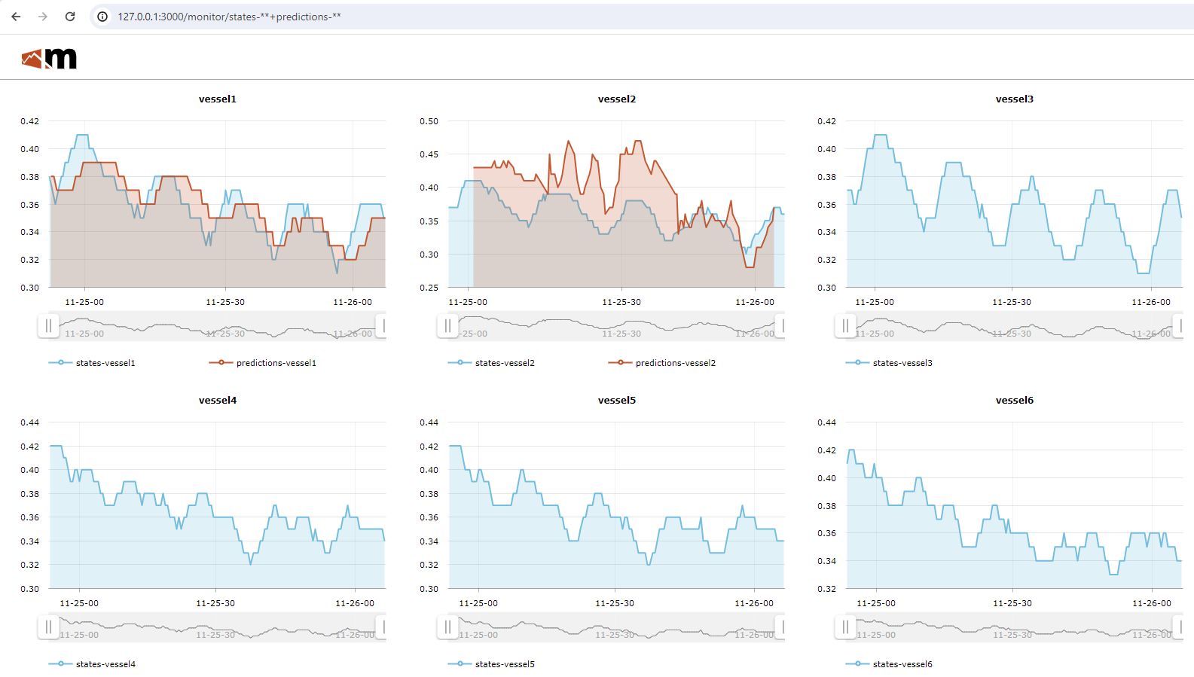The image size is (1194, 677).
Task: Toggle predictions-vessel1 series in the legend
Action: [263, 363]
